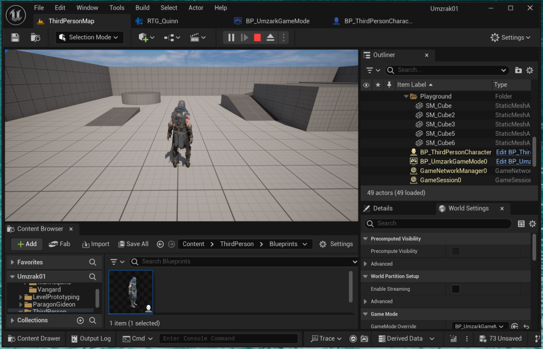
Task: Open the Outliner filter options icon
Action: [373, 71]
